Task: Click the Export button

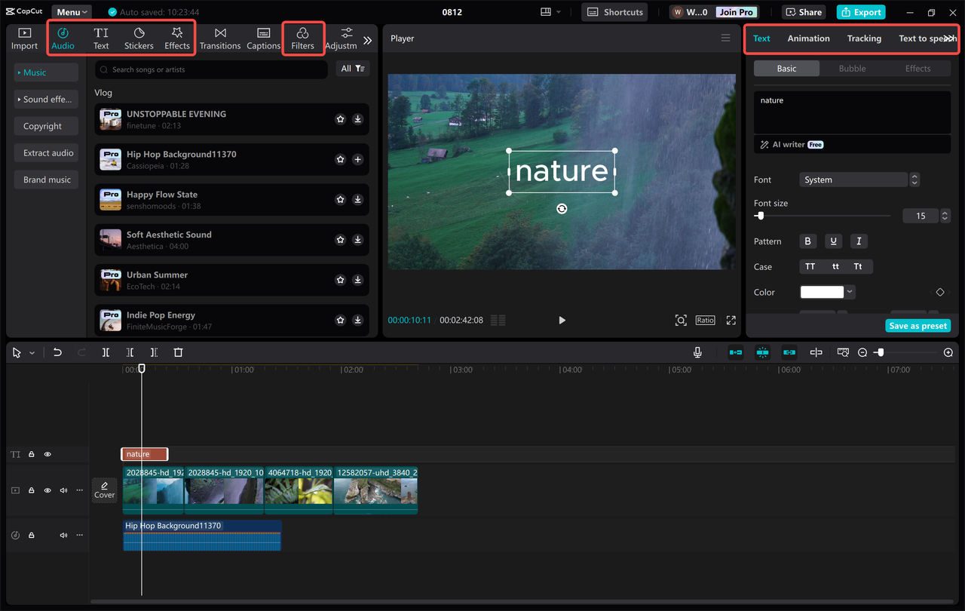Action: pyautogui.click(x=860, y=12)
